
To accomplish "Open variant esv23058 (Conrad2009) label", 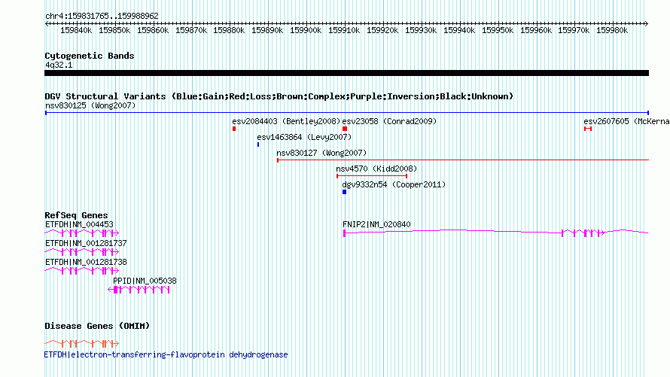I will click(x=389, y=121).
